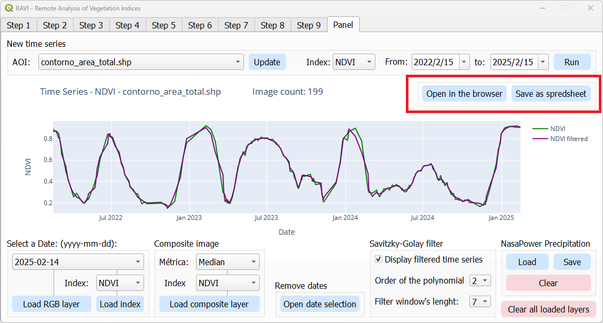Click Open in the browser button
Screen dimensions: 603x323
[x=464, y=94]
